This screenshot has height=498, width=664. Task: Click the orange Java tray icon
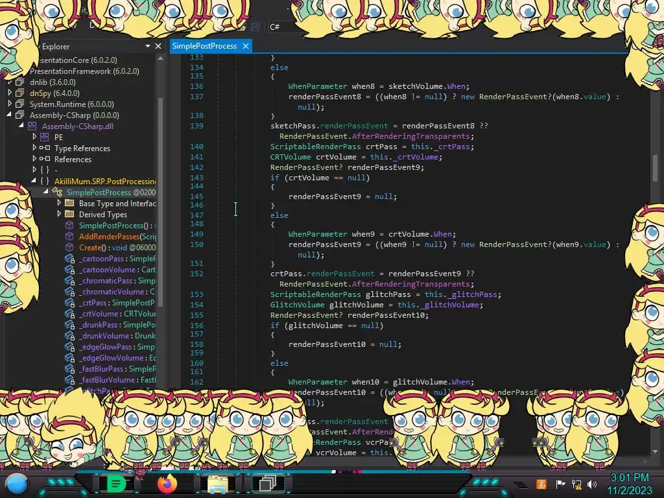[x=541, y=484]
